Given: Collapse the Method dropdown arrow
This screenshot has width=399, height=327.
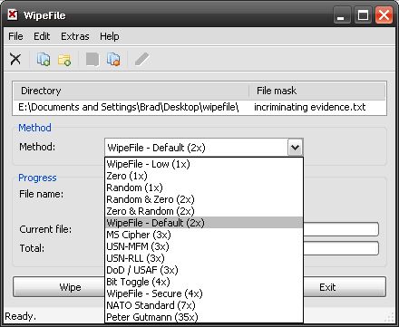Looking at the screenshot, I should point(295,148).
